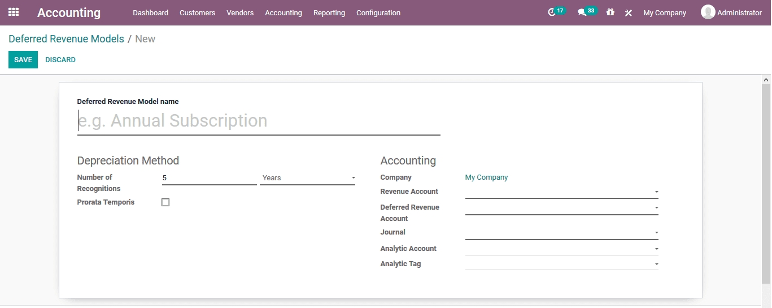Open the Journal dropdown
This screenshot has width=772, height=308.
pyautogui.click(x=561, y=232)
